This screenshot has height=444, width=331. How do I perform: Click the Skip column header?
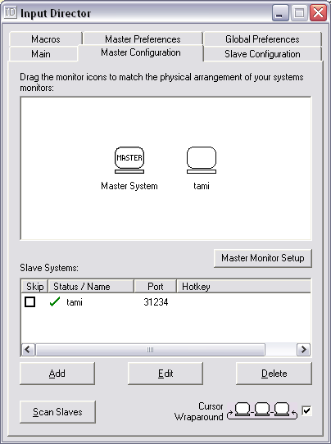coord(34,286)
